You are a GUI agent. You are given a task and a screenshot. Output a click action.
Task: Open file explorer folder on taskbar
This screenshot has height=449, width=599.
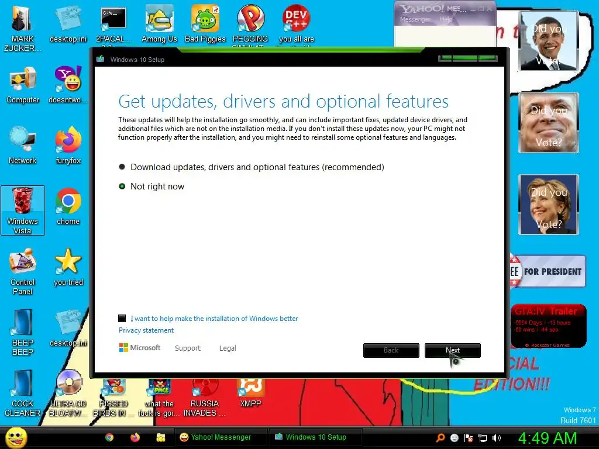160,437
